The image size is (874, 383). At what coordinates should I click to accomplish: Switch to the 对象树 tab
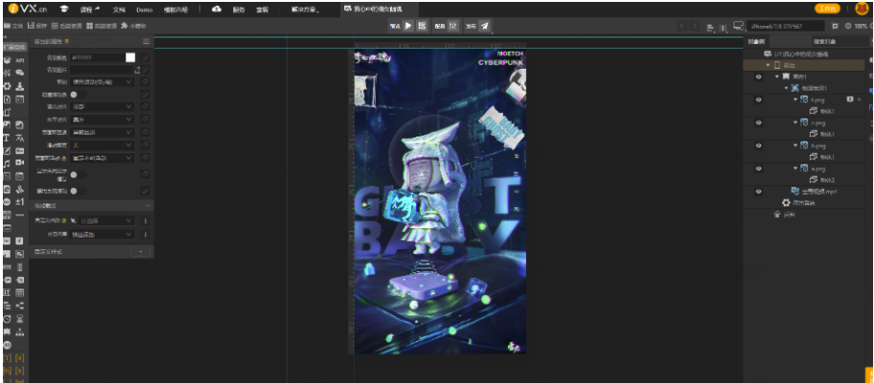tap(757, 42)
